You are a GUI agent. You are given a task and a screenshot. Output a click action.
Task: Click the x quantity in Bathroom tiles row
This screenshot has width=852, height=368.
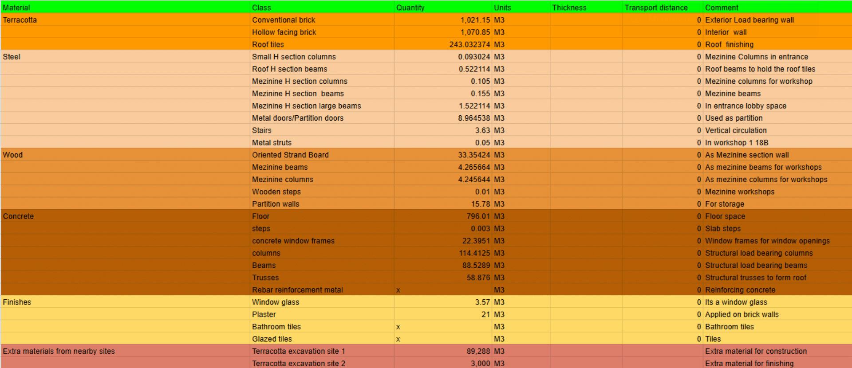tap(443, 327)
